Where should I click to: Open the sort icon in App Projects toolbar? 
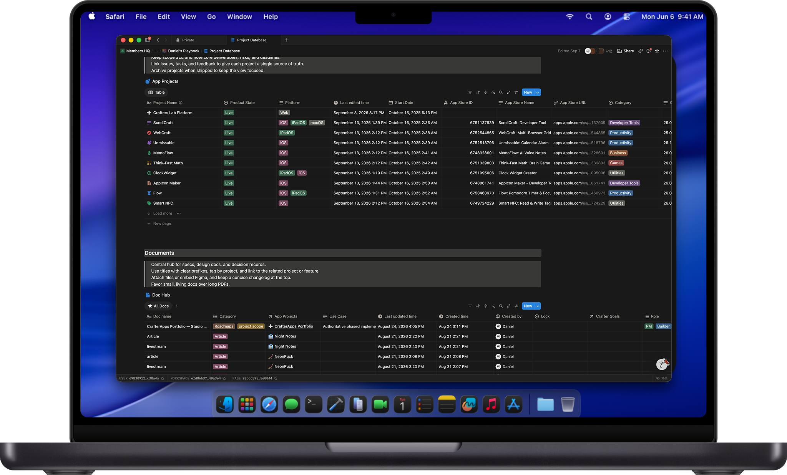coord(478,92)
